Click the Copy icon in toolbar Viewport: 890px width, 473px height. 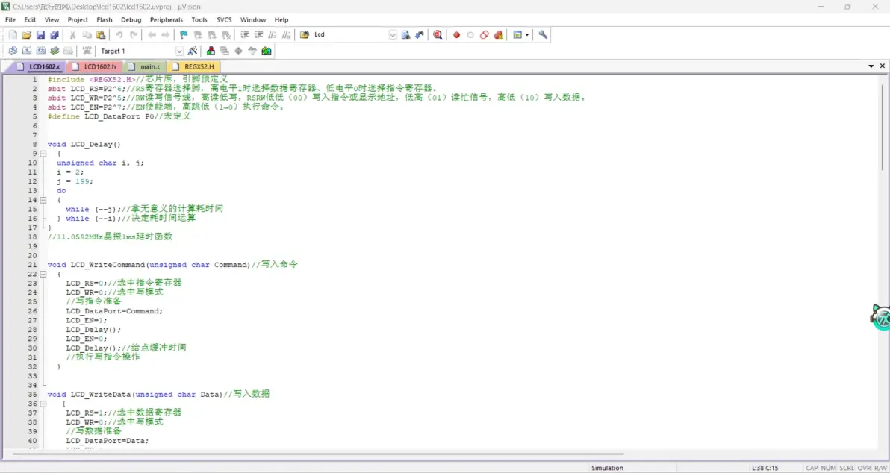(87, 34)
